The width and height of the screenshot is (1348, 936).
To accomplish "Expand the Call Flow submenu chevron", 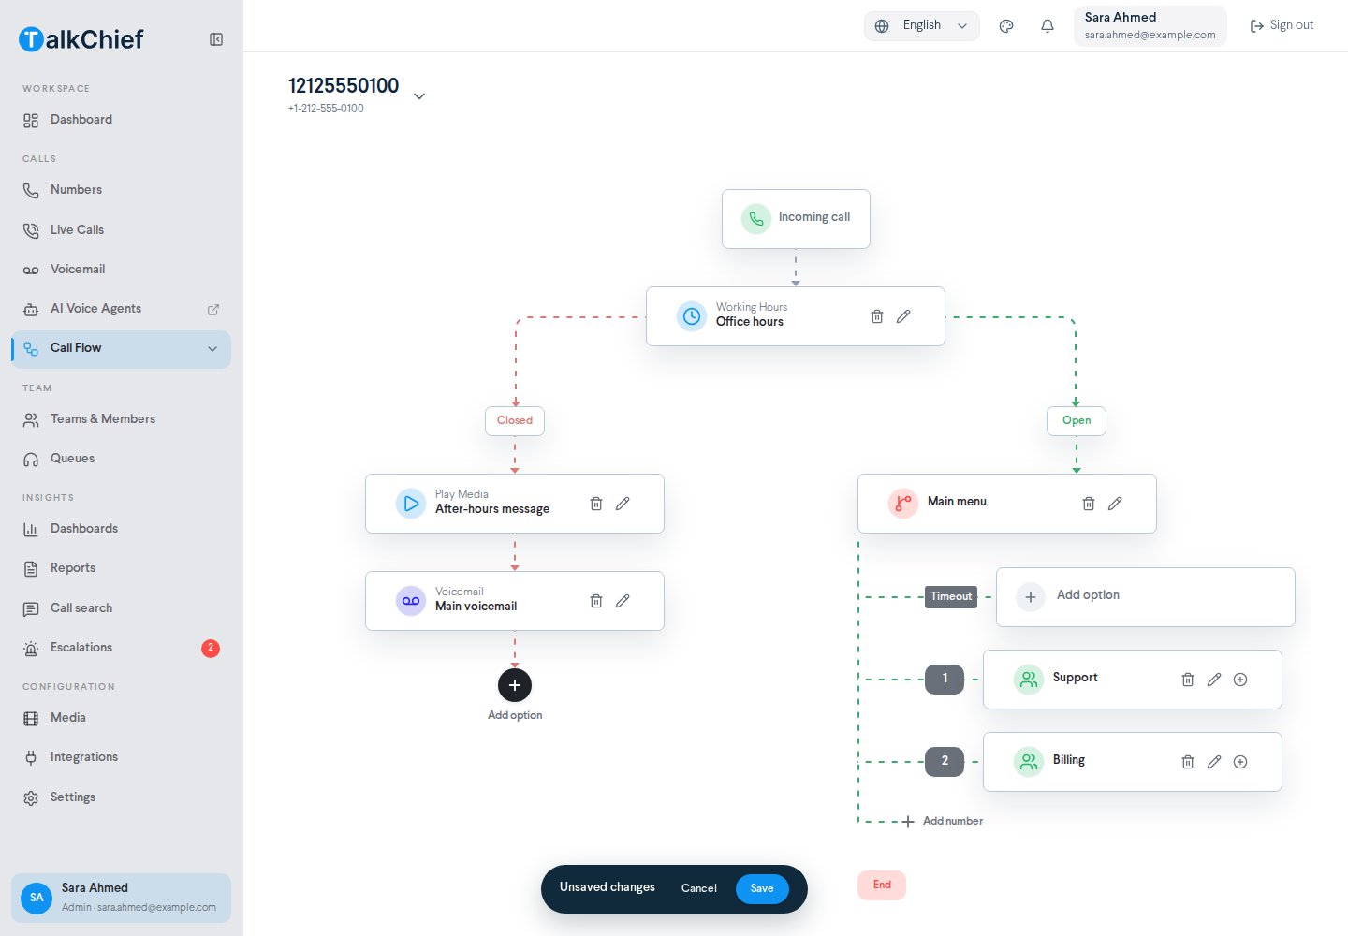I will 212,349.
